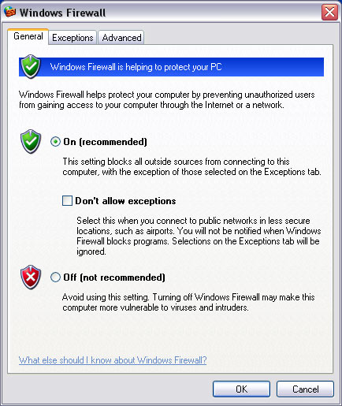
Task: Click the red X shield beside Off
Action: [31, 277]
